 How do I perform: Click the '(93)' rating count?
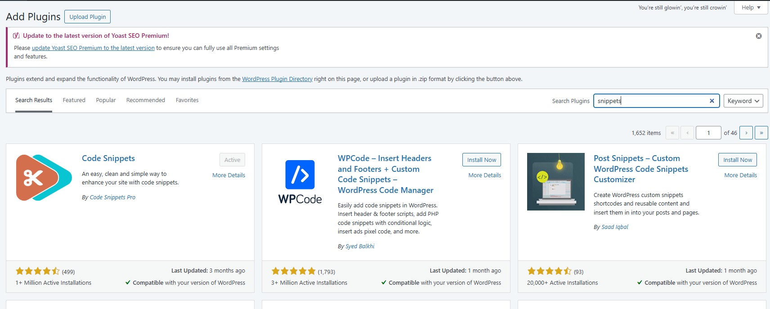coord(579,272)
